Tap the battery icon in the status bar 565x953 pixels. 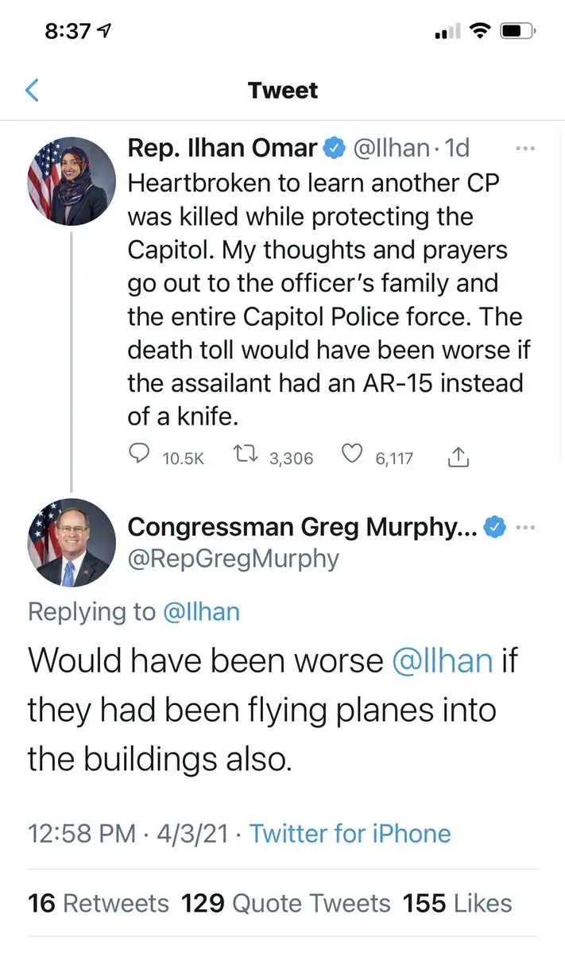tap(517, 33)
